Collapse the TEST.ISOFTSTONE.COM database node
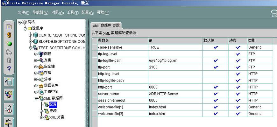The image size is (277, 127). tap(31, 48)
